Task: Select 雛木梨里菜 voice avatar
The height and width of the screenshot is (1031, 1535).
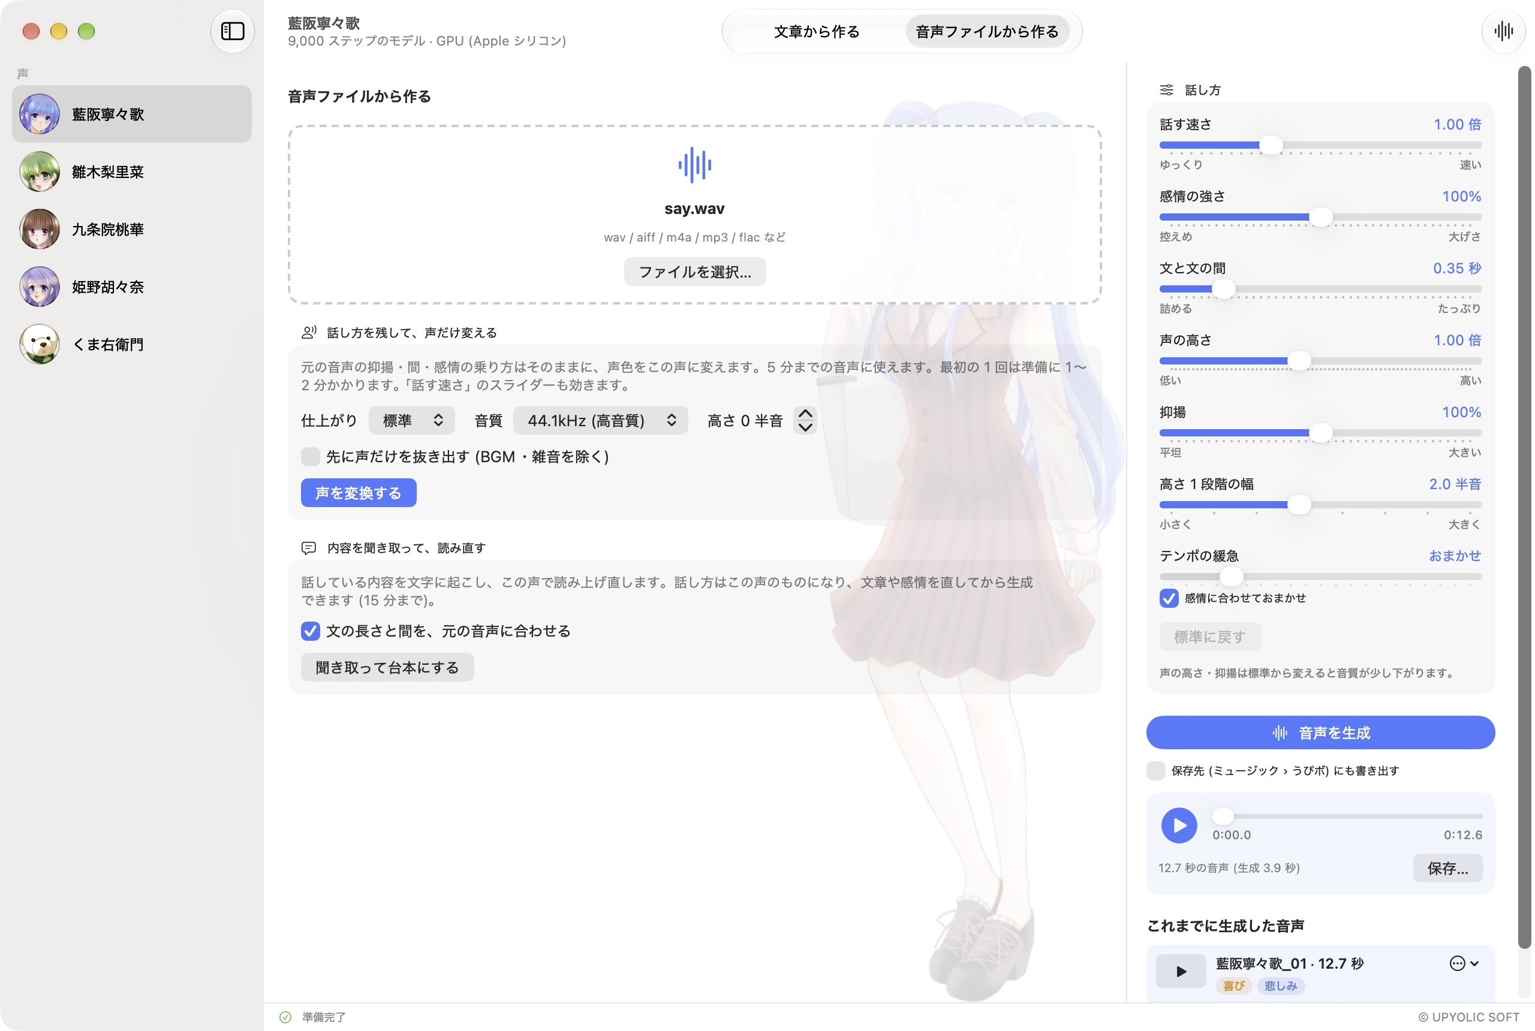Action: pos(40,171)
